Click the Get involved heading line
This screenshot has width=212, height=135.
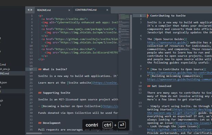162,86
